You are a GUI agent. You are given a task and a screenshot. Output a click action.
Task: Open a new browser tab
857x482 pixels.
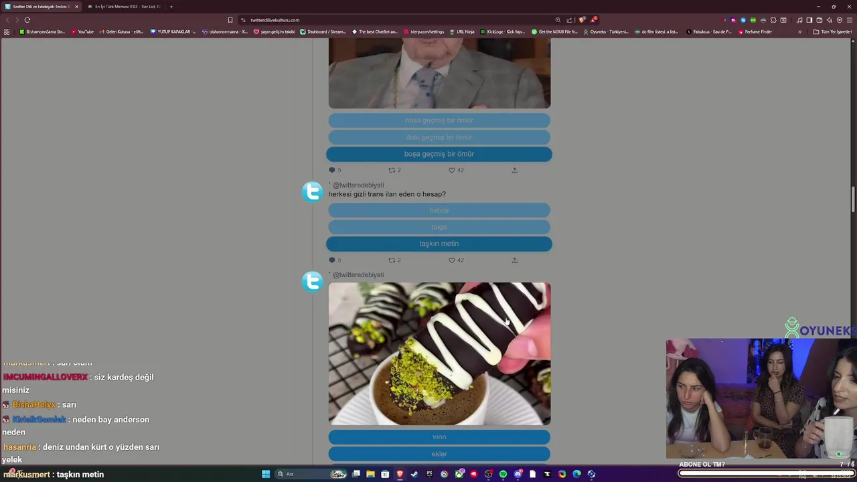[x=171, y=7]
